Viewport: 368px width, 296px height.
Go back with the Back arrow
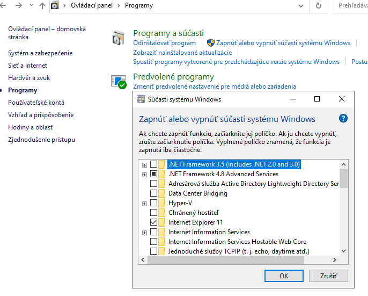click(3, 5)
